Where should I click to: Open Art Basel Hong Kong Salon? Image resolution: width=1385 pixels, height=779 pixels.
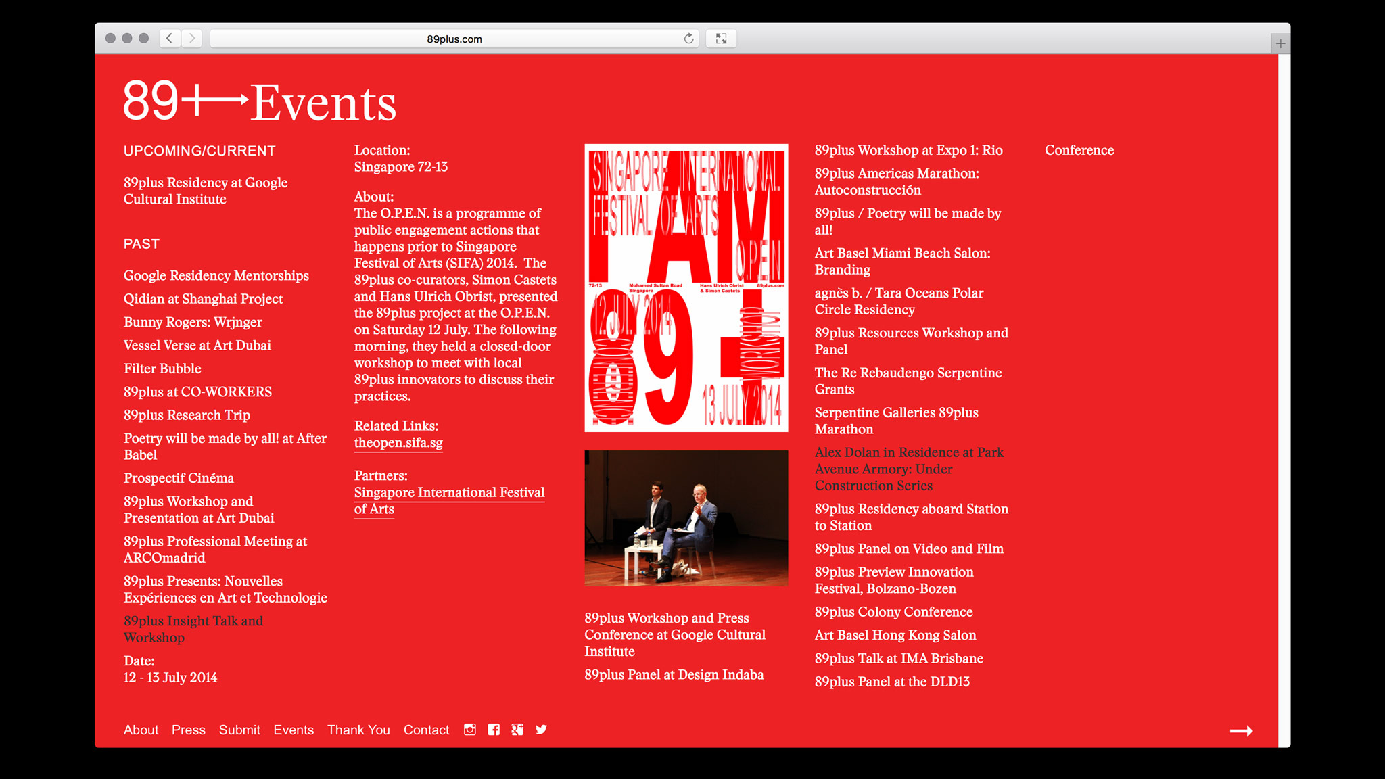895,635
